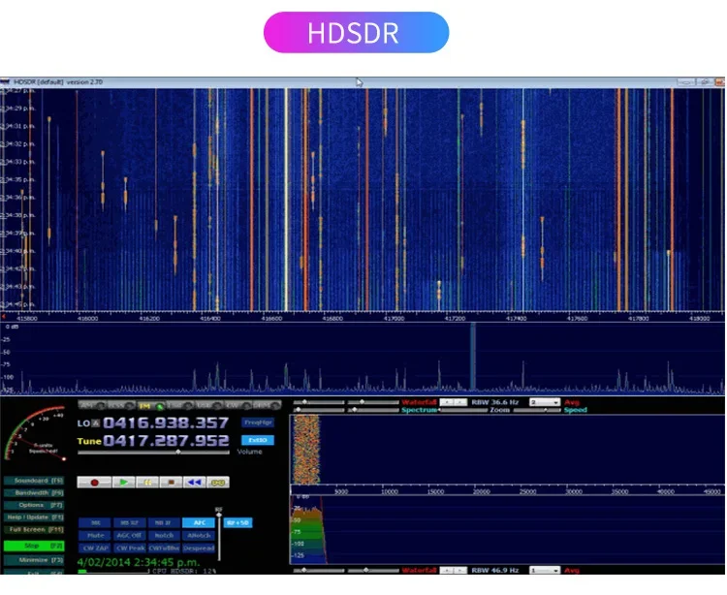Toggle the Mute button

(x=96, y=534)
